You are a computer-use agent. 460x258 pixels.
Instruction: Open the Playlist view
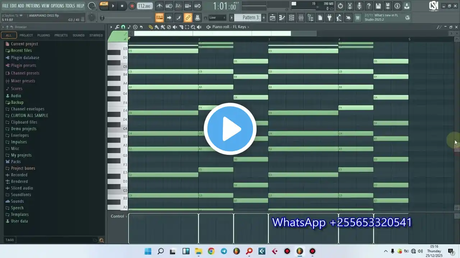[x=272, y=18]
